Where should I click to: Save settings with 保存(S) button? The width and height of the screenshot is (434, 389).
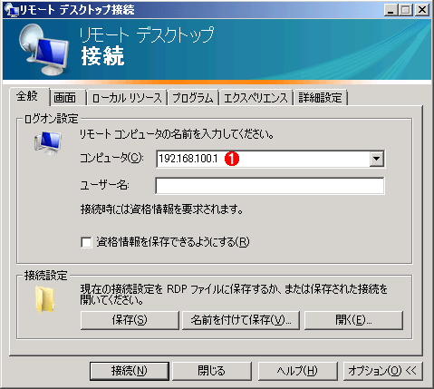point(130,320)
